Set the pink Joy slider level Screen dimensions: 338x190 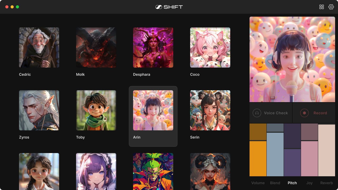pyautogui.click(x=309, y=158)
